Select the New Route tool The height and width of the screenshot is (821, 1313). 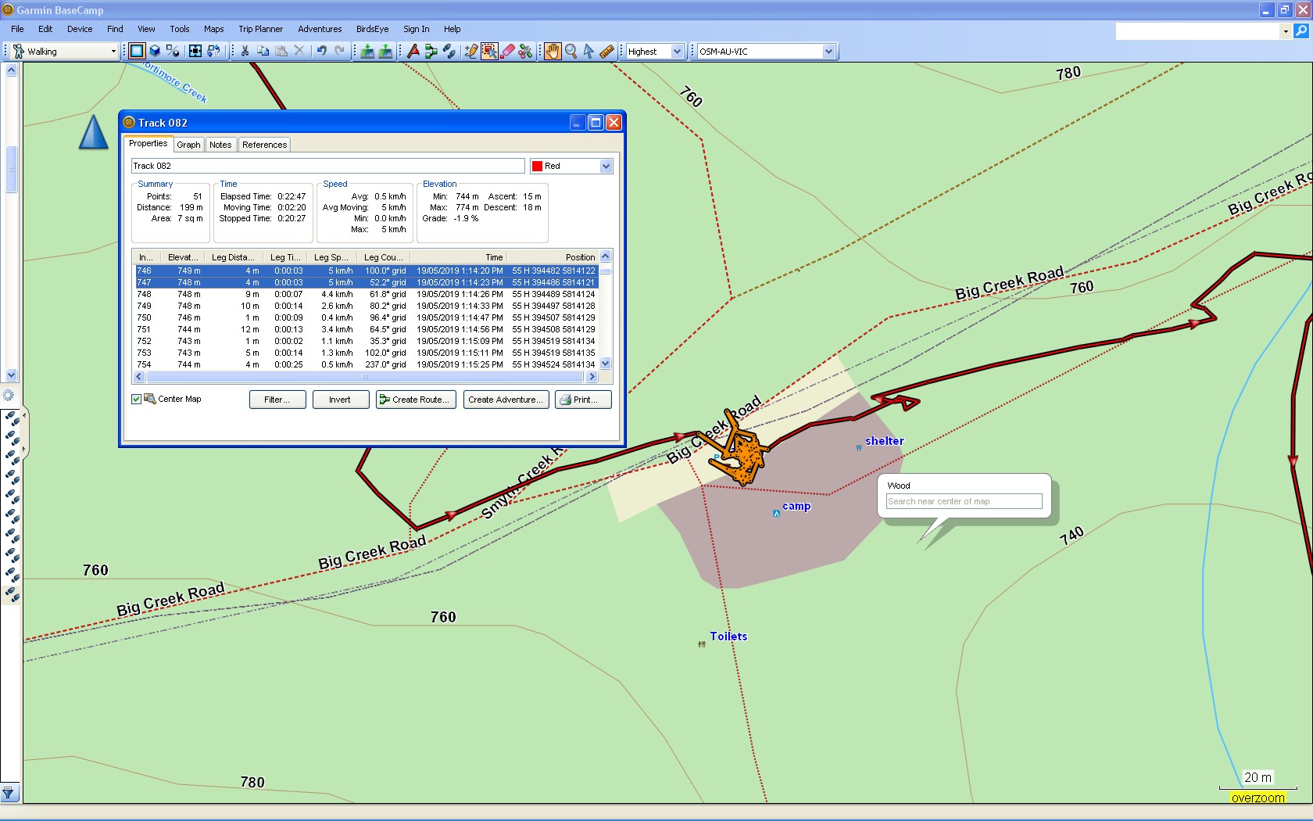click(431, 51)
